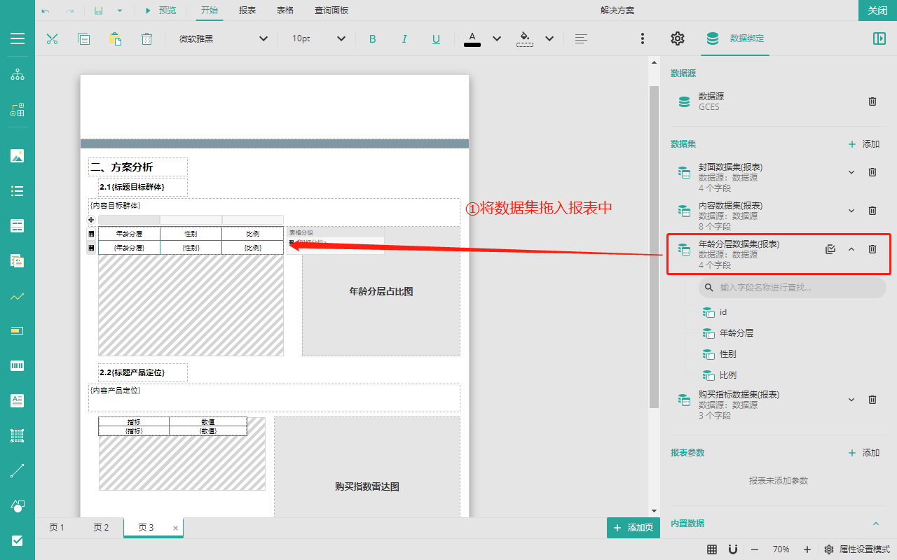Collapse the 年龄分层数据集 dataset fields
Viewport: 897px width, 560px height.
851,249
